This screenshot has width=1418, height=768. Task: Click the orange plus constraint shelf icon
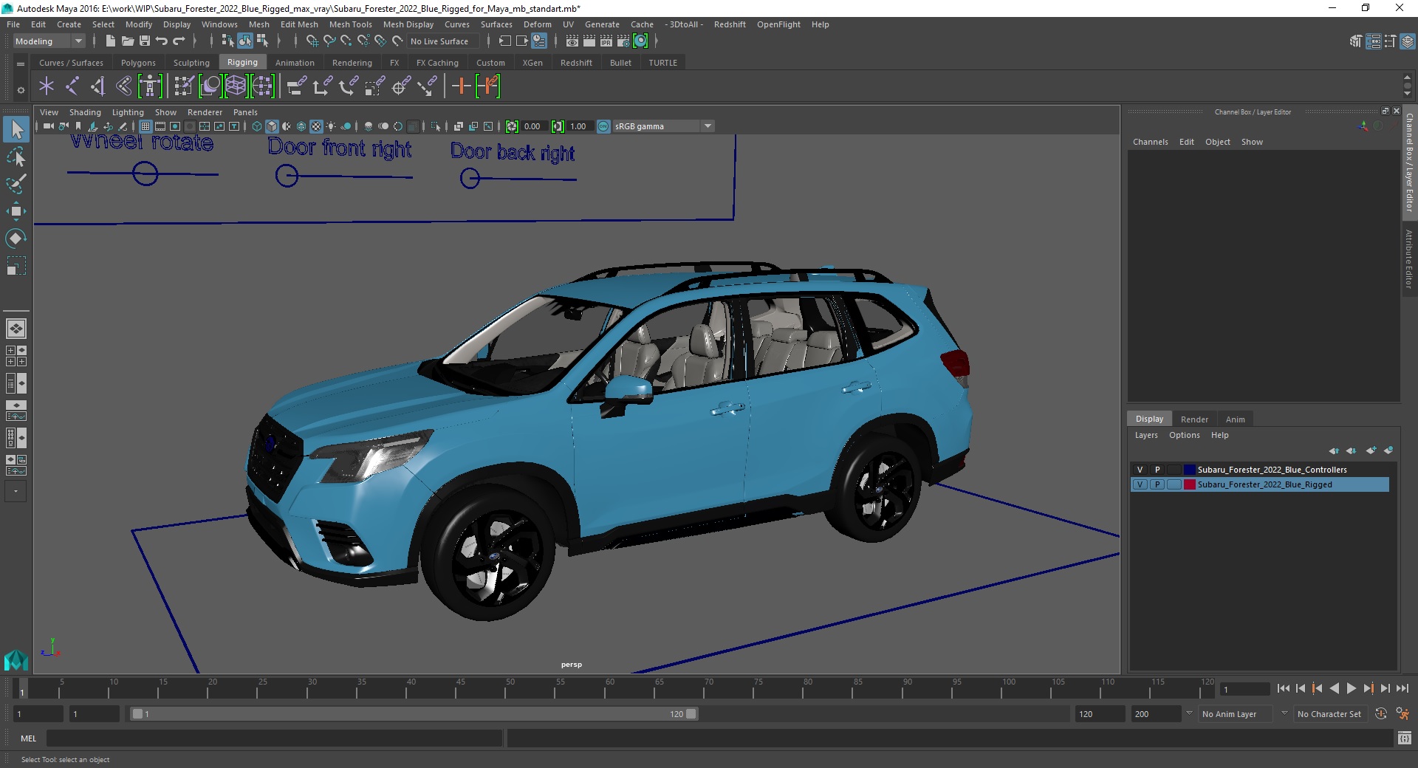pyautogui.click(x=461, y=86)
